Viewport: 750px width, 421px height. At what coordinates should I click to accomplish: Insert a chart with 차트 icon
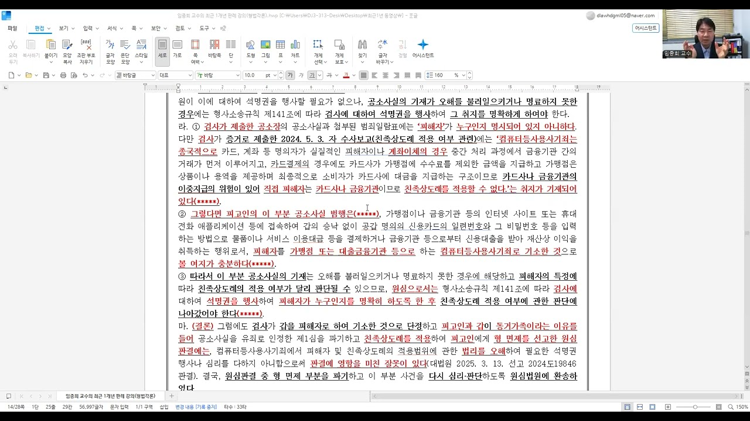pos(295,45)
